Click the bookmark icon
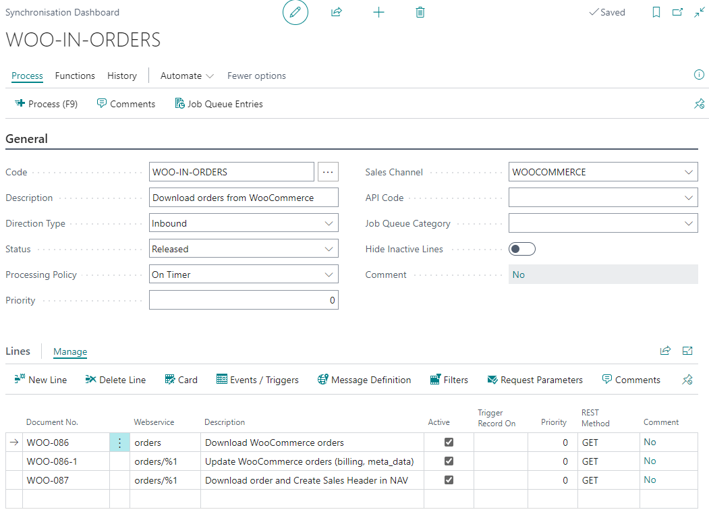Image resolution: width=709 pixels, height=516 pixels. pos(656,12)
